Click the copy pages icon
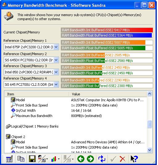The width and height of the screenshot is (158, 165). click(x=21, y=159)
